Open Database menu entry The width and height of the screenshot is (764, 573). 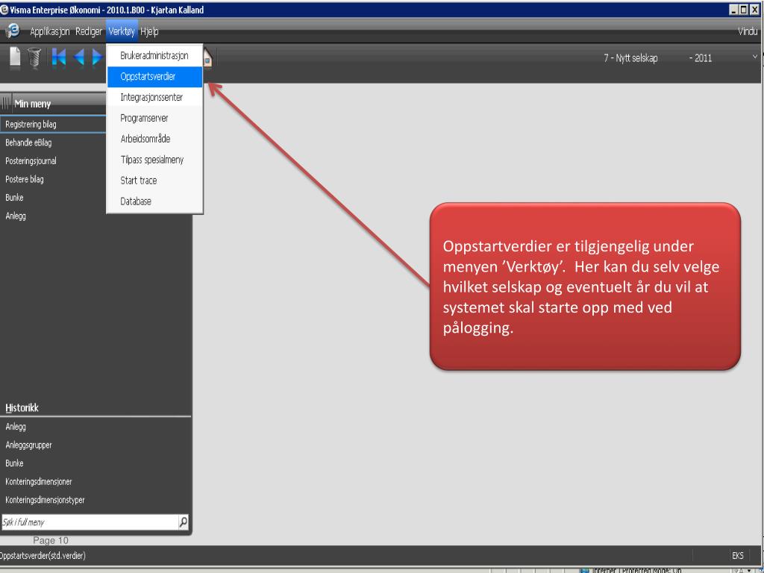[154, 201]
